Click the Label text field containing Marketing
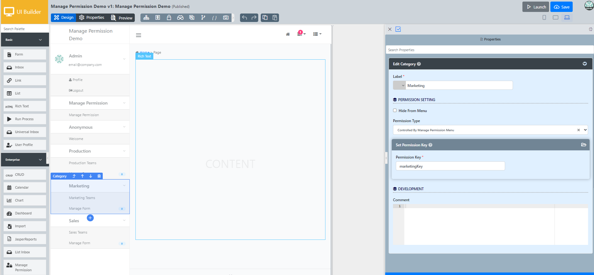 pyautogui.click(x=459, y=85)
